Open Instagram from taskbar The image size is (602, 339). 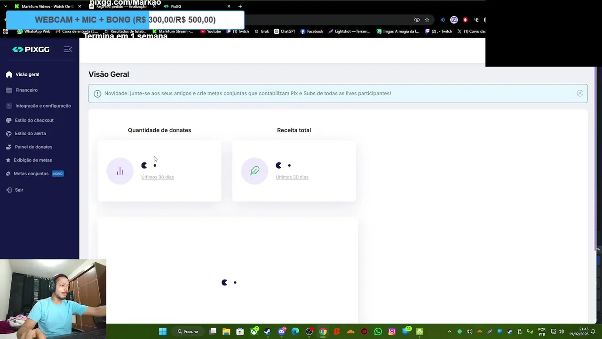392,331
